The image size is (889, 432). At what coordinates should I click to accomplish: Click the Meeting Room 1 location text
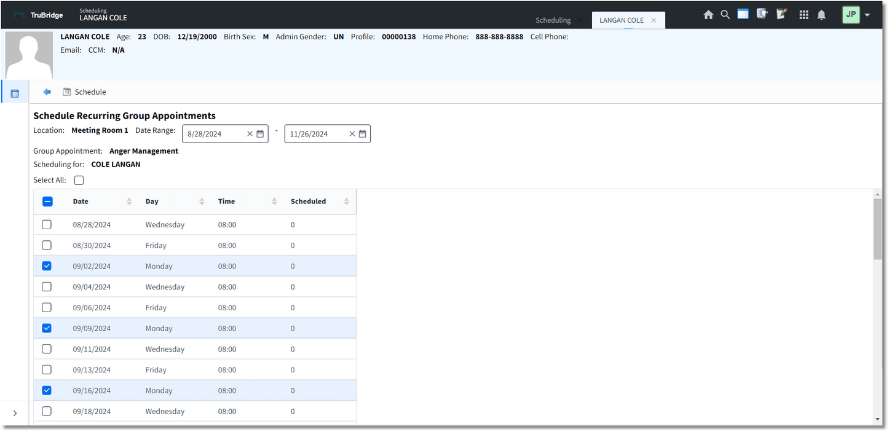point(100,130)
